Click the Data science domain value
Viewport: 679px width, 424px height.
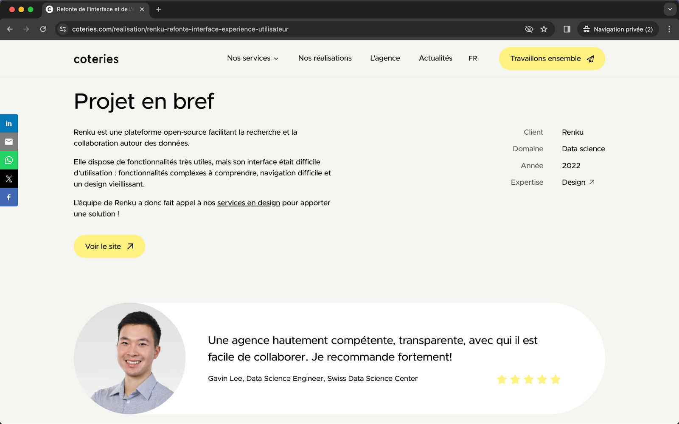pos(584,149)
